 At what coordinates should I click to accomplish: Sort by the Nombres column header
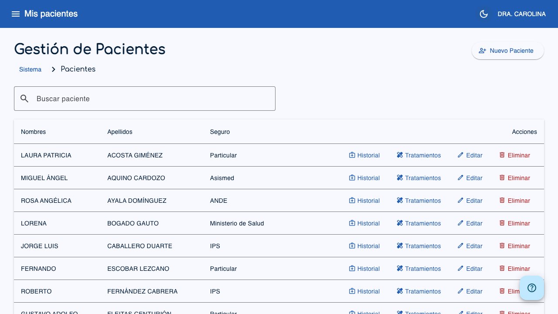(33, 132)
